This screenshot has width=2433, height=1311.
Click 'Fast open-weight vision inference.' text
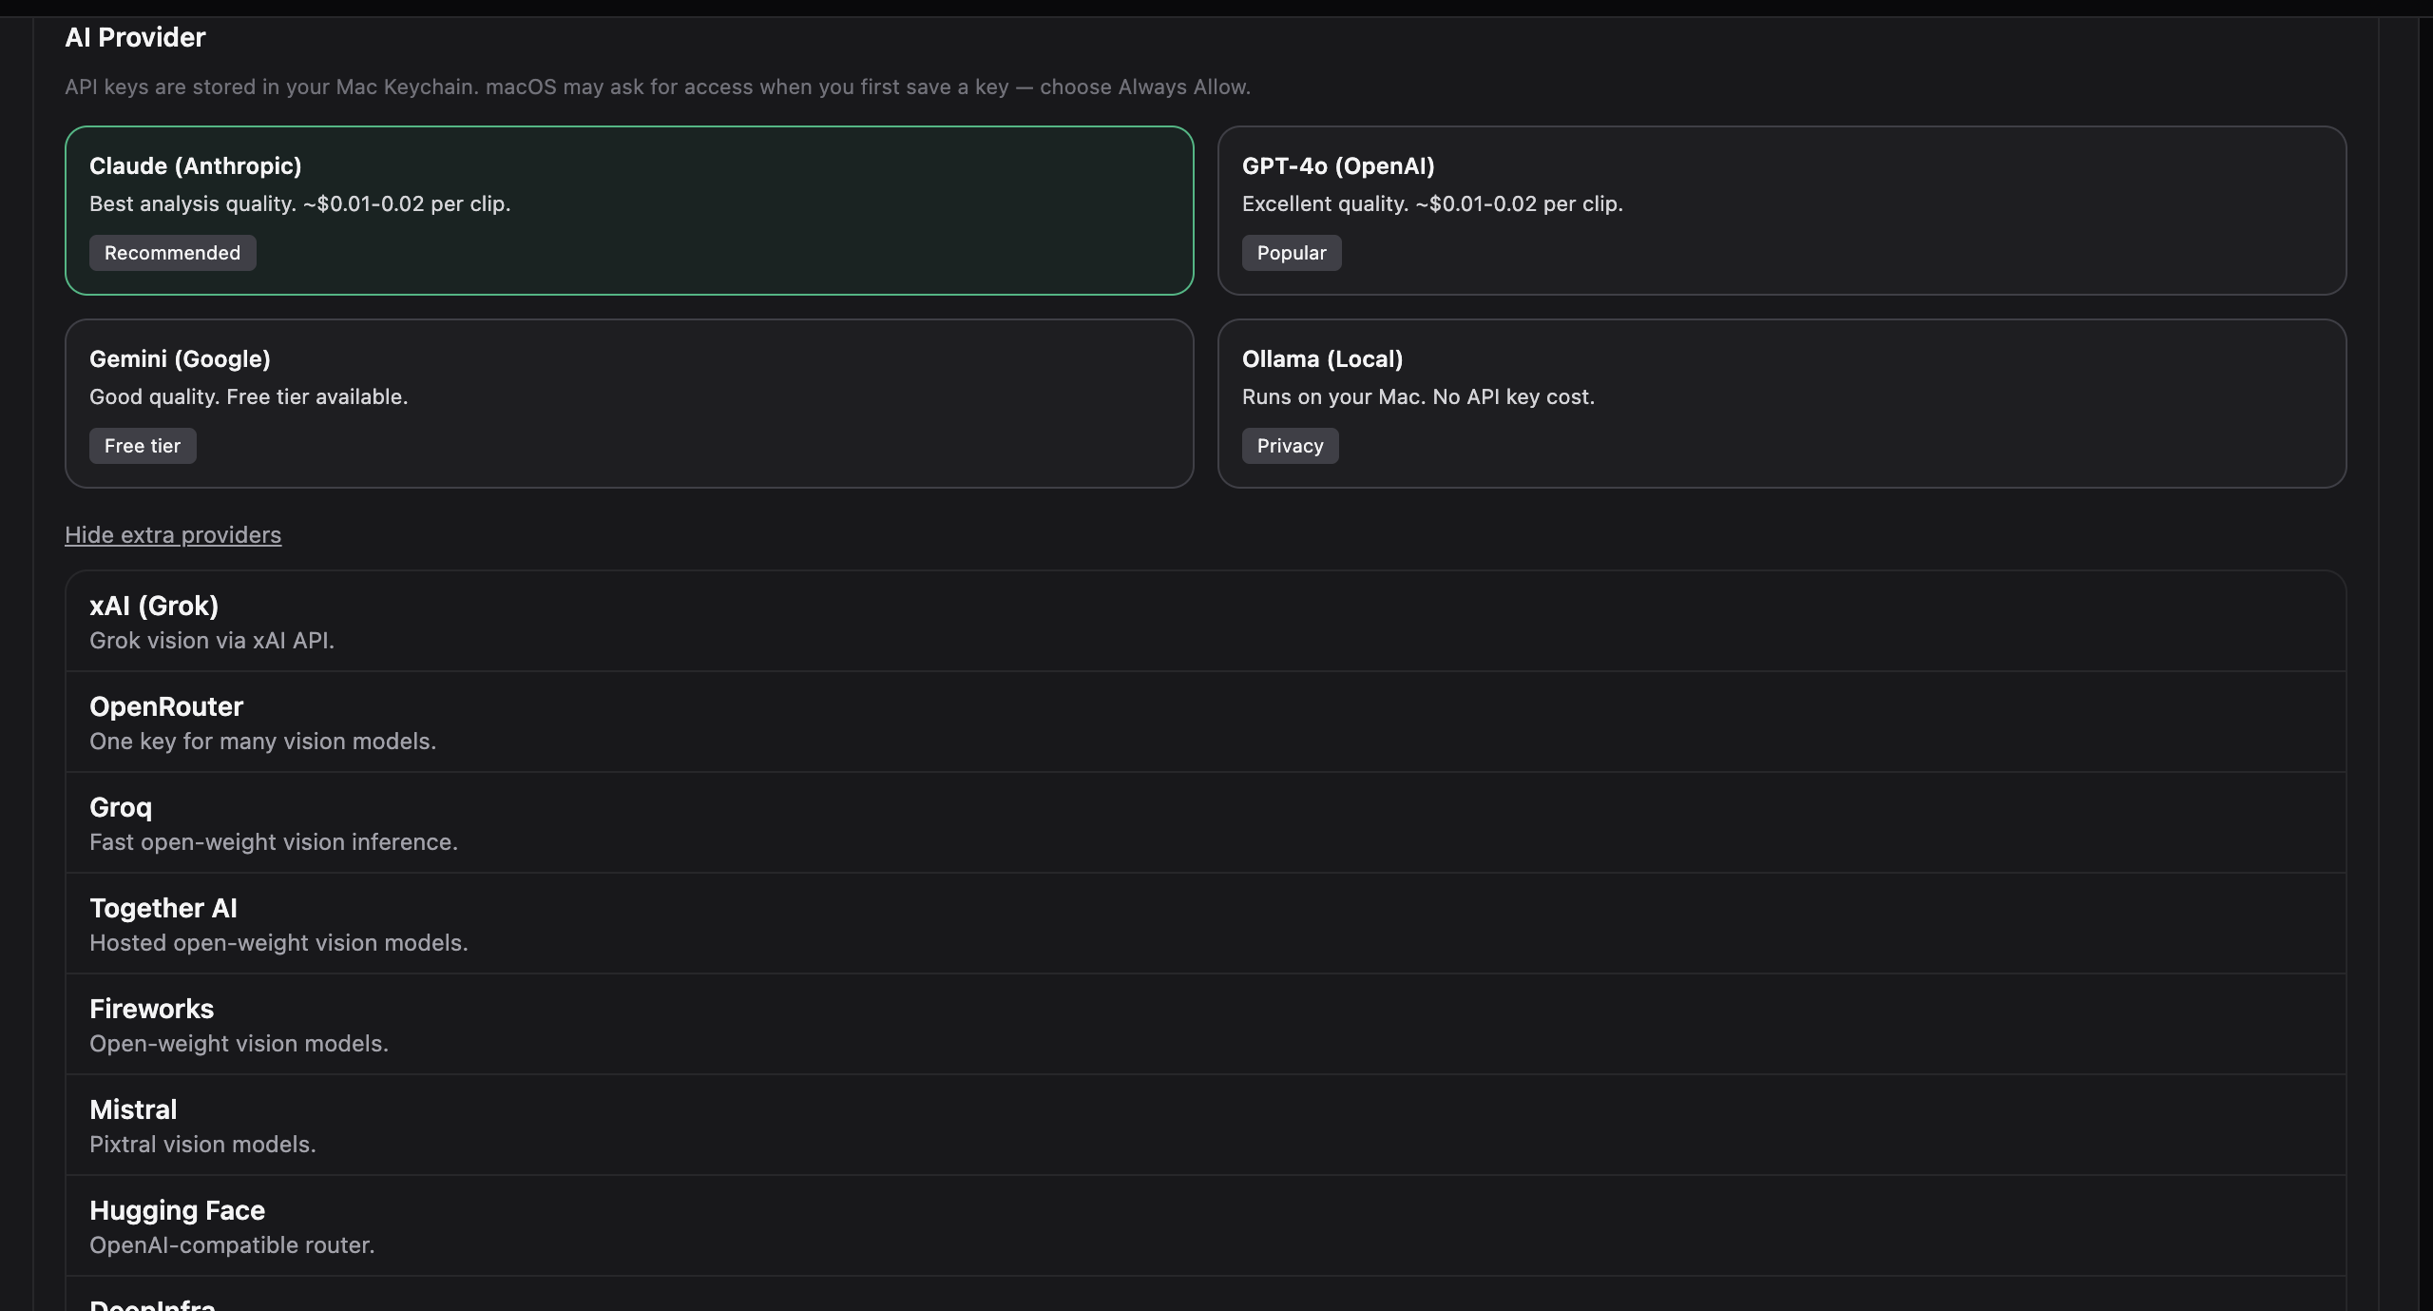point(274,842)
